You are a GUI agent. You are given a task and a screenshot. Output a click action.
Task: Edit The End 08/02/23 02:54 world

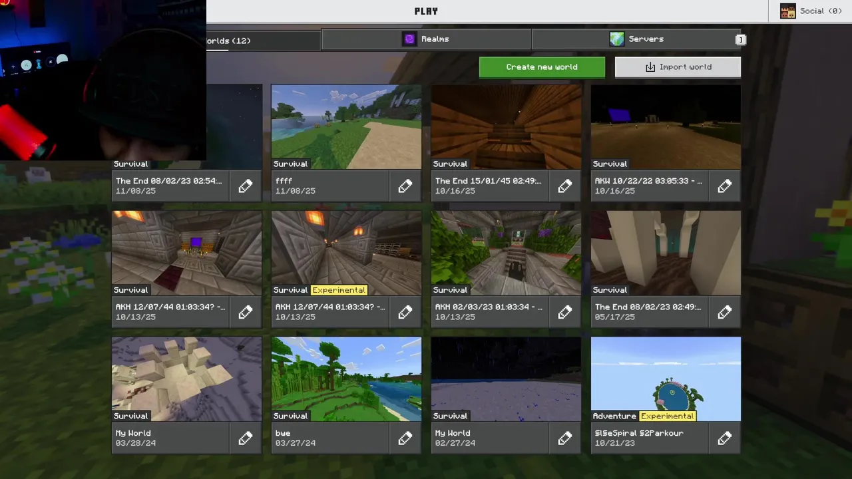click(x=245, y=186)
